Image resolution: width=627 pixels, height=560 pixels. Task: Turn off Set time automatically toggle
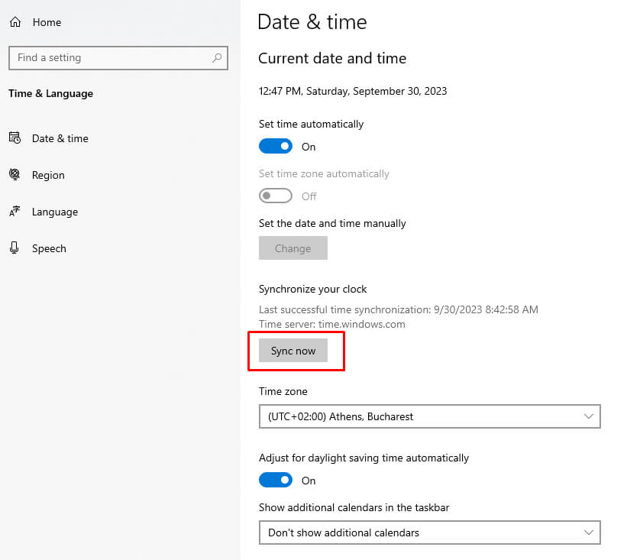point(276,146)
